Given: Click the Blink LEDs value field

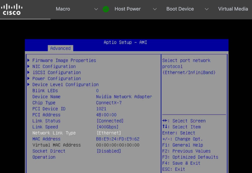Looking at the screenshot, I should click(97, 91).
